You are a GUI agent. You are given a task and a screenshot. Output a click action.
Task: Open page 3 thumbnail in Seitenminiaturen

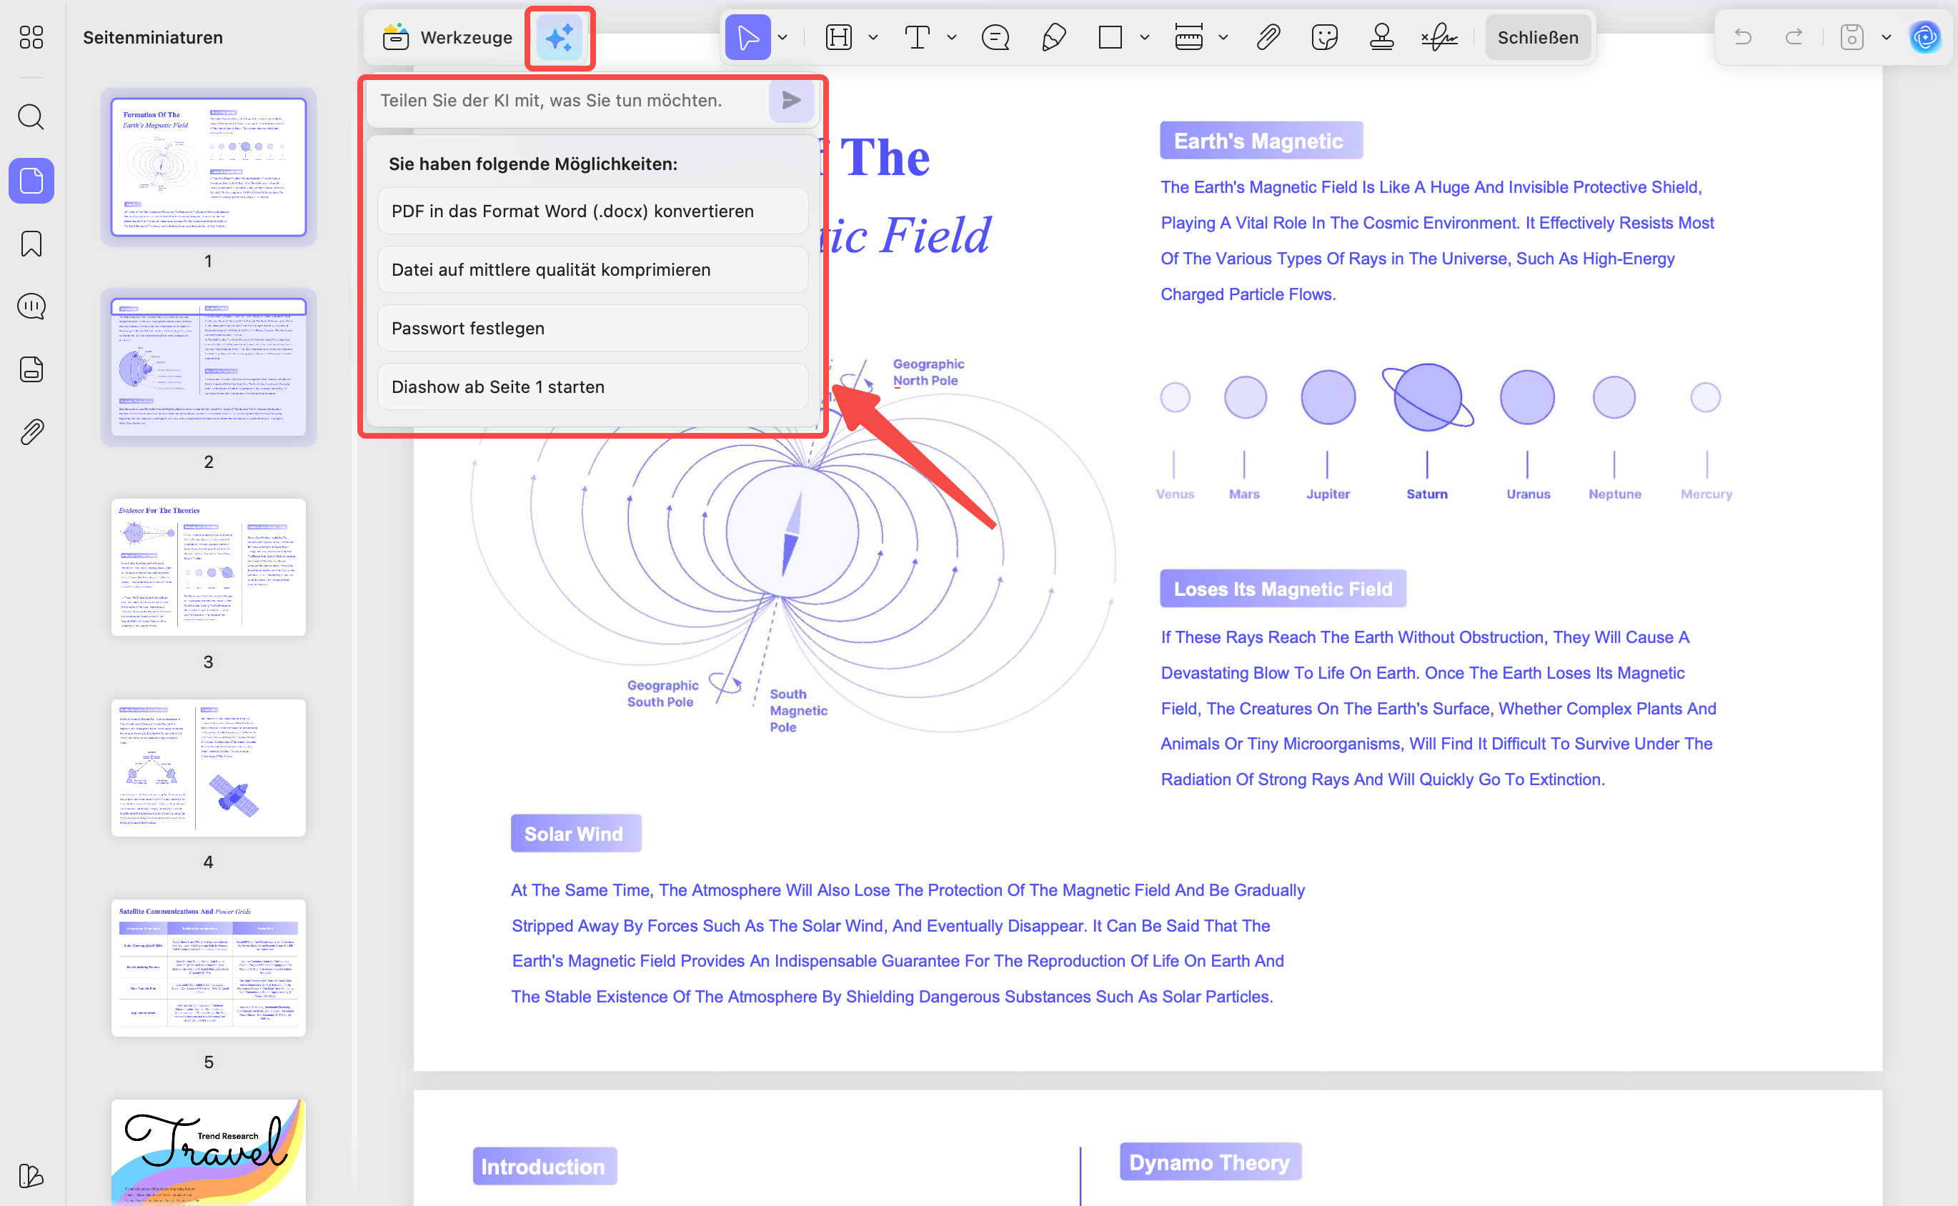click(x=208, y=567)
